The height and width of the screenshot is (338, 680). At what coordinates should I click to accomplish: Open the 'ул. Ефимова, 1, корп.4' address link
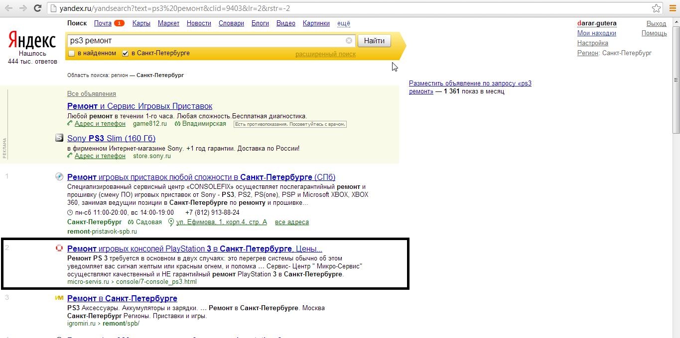pos(222,222)
